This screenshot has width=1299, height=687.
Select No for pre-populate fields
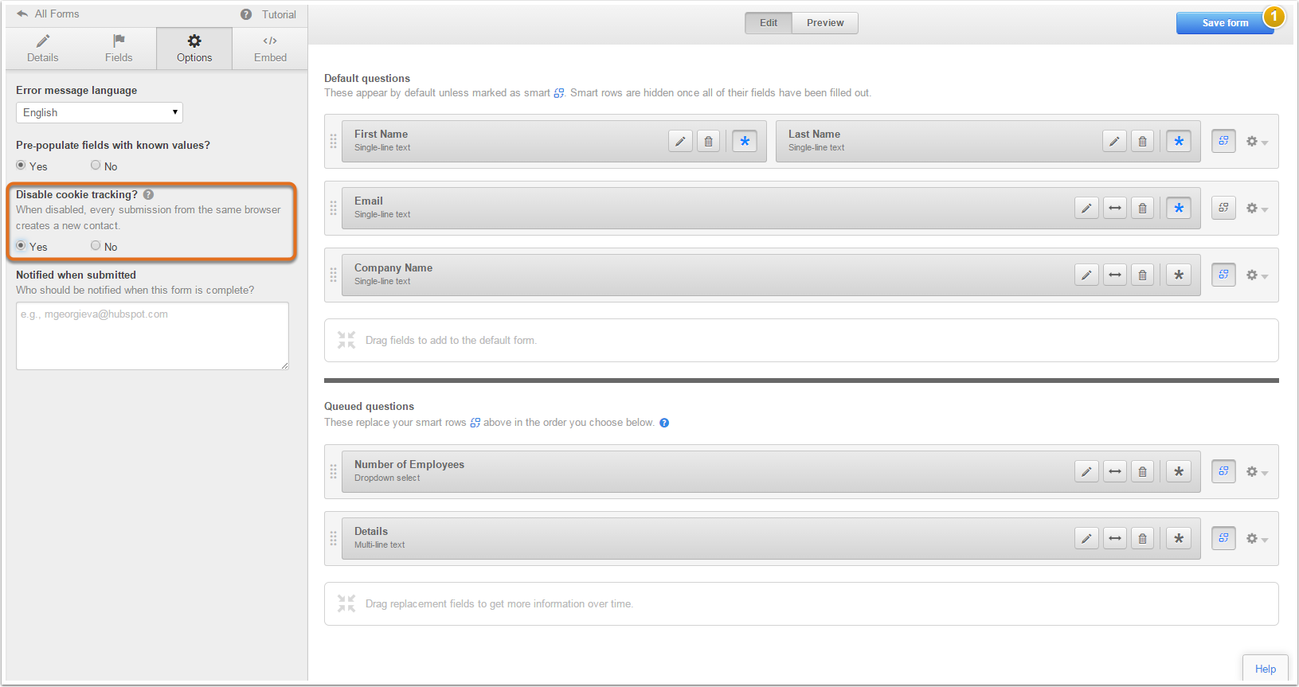pyautogui.click(x=96, y=166)
